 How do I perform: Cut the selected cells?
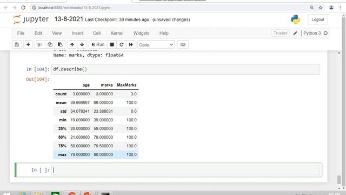point(39,44)
